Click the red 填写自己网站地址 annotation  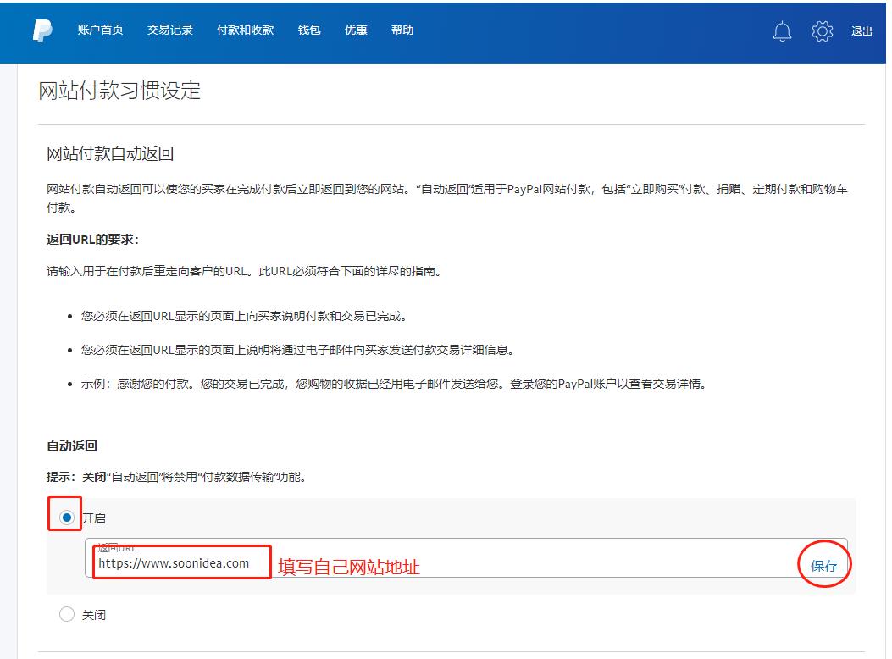[x=349, y=567]
